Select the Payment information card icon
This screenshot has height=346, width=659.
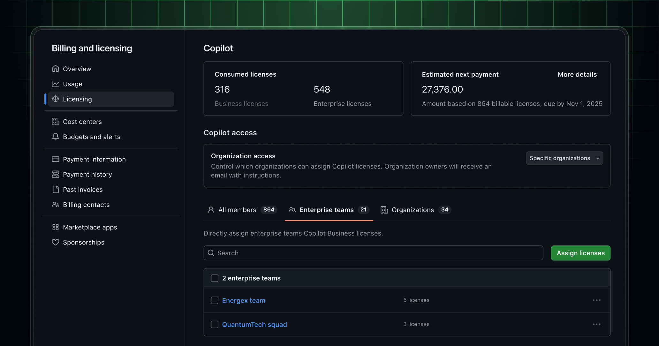click(56, 159)
